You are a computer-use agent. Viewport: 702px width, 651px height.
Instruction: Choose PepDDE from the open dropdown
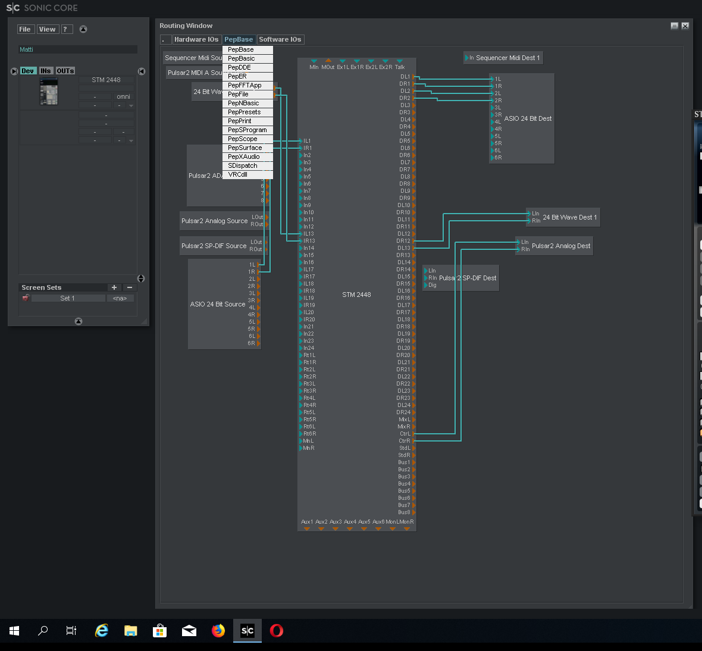coord(247,68)
